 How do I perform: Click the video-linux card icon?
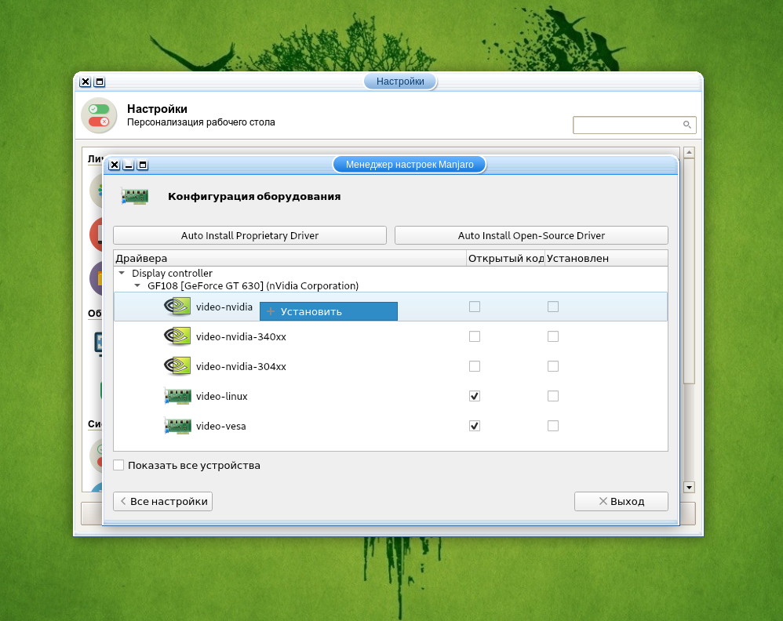177,397
